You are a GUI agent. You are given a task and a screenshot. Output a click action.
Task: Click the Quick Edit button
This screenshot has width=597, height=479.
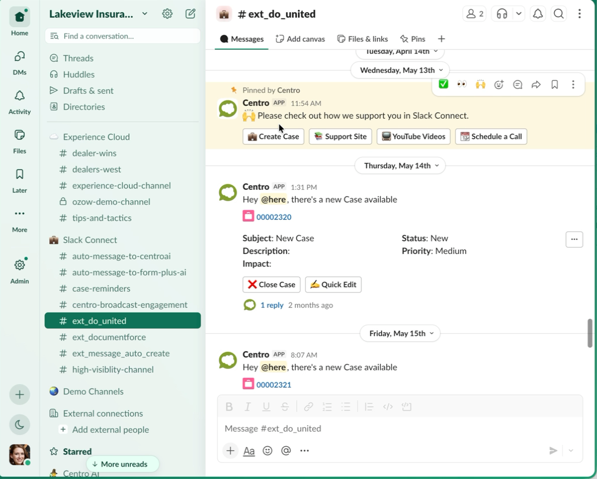334,285
